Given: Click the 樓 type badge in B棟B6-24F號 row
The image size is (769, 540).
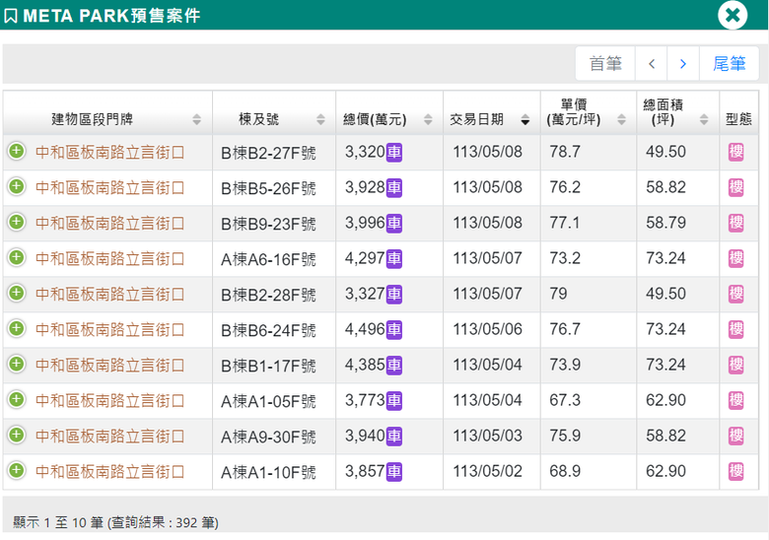Looking at the screenshot, I should point(735,330).
